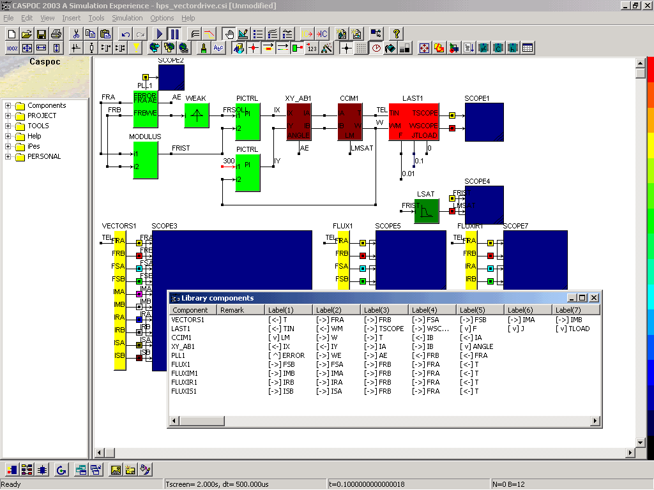Fit height with vertical arrows icon
The width and height of the screenshot is (654, 490).
(x=56, y=48)
